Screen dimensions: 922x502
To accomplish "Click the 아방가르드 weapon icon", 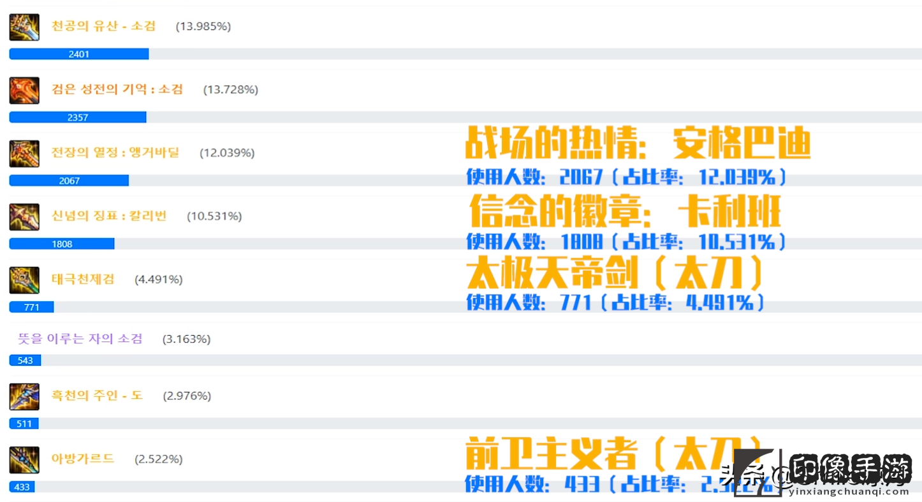I will coord(24,459).
